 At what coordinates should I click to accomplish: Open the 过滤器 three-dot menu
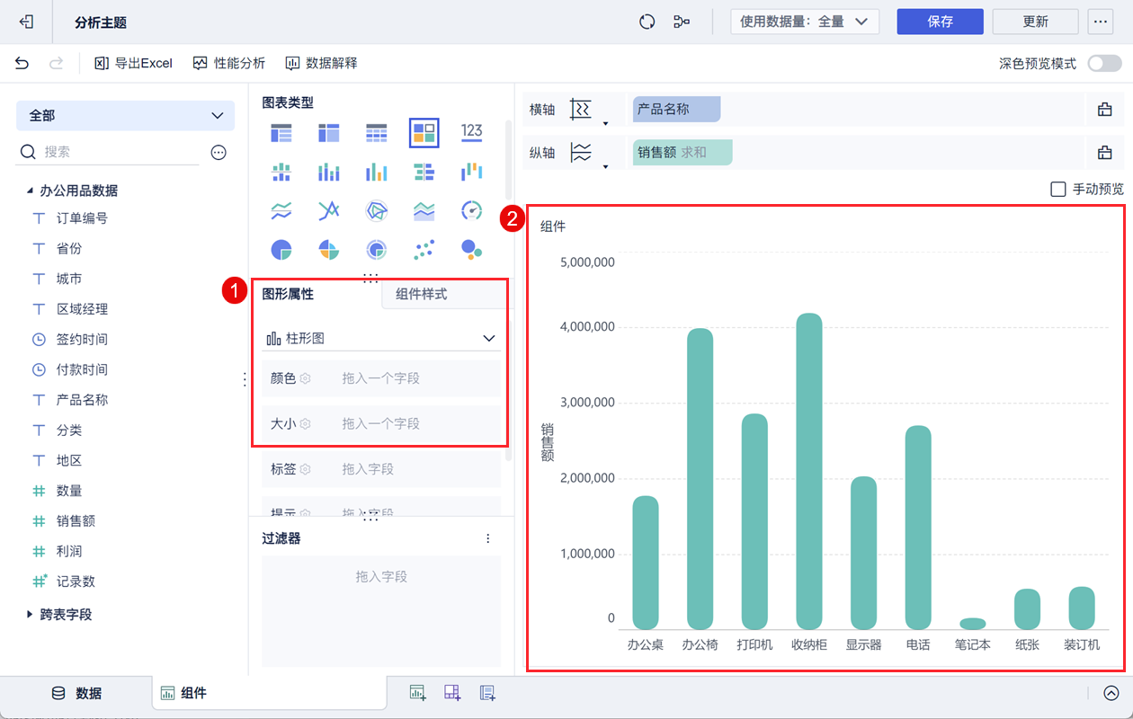tap(488, 538)
